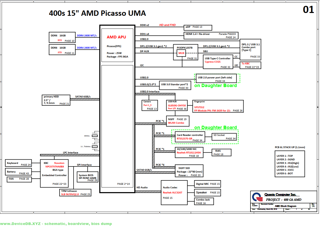Select the "RTS5237S-GR" part number
Viewport: 320px width, 226px height.
click(x=185, y=139)
